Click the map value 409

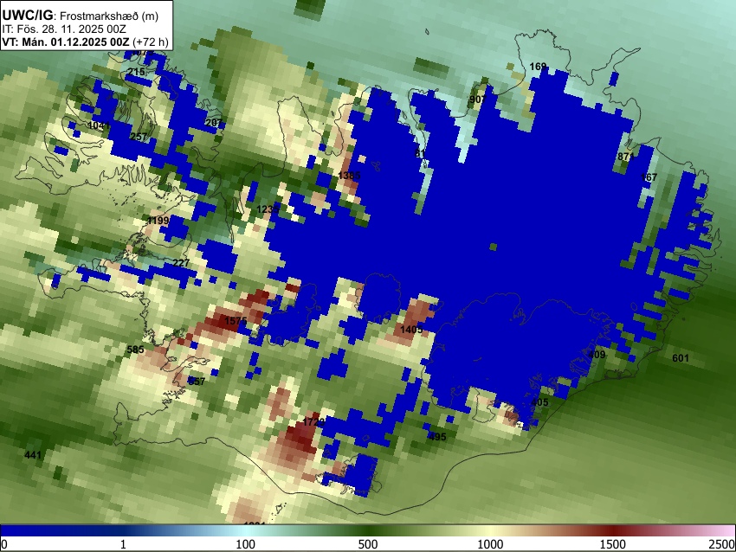(x=597, y=355)
